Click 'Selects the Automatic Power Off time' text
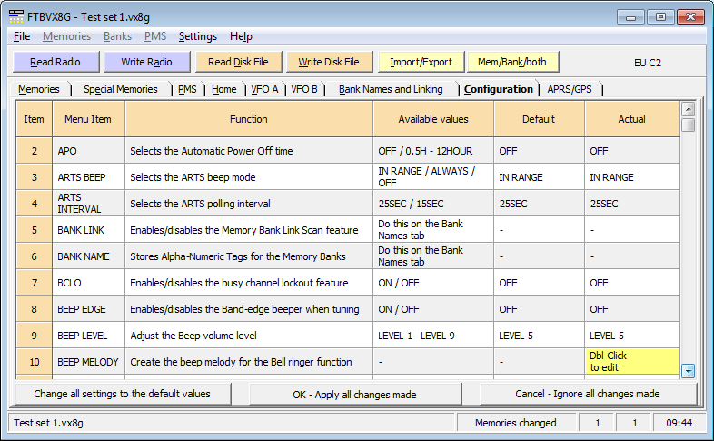This screenshot has height=441, width=714. (212, 151)
